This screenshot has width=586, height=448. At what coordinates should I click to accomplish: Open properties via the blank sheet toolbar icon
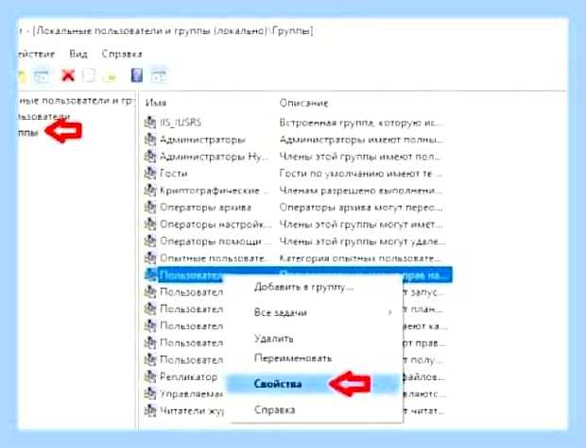pos(89,75)
